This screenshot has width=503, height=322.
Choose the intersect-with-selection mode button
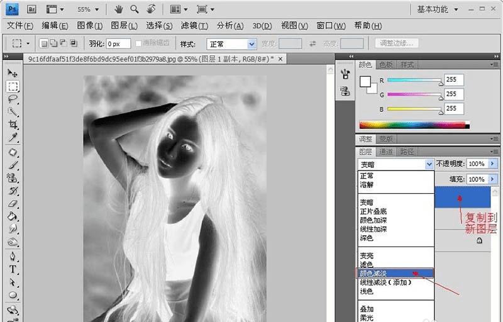(74, 44)
